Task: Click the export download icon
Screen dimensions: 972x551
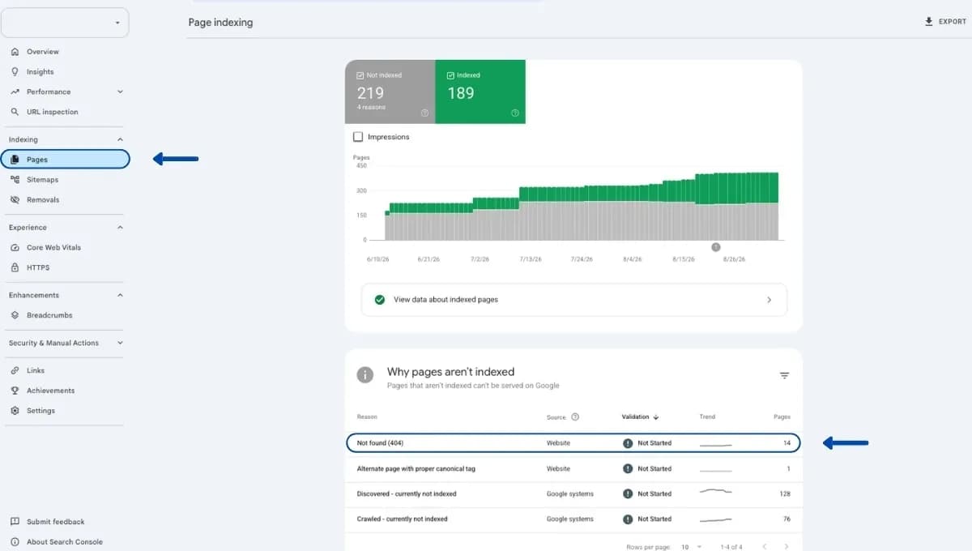Action: pos(929,22)
